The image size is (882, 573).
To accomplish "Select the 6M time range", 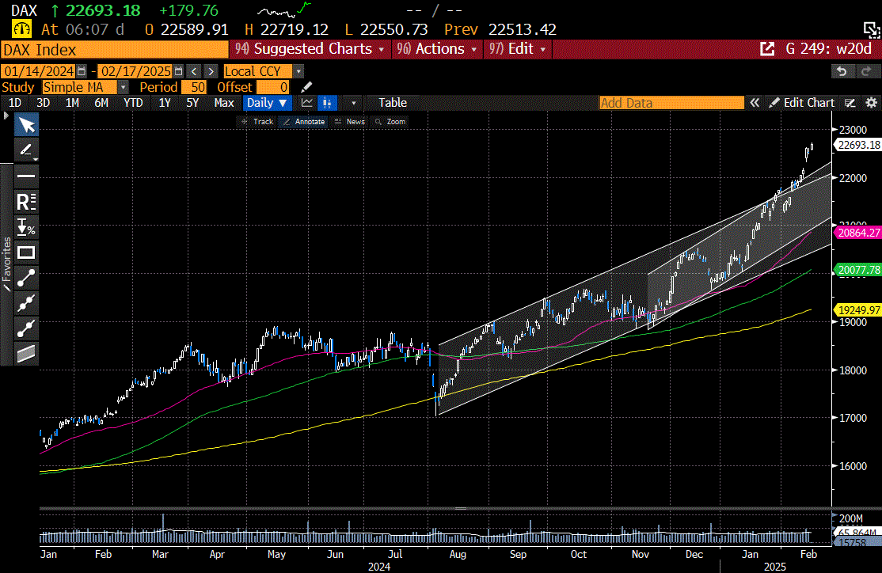I will [x=101, y=103].
